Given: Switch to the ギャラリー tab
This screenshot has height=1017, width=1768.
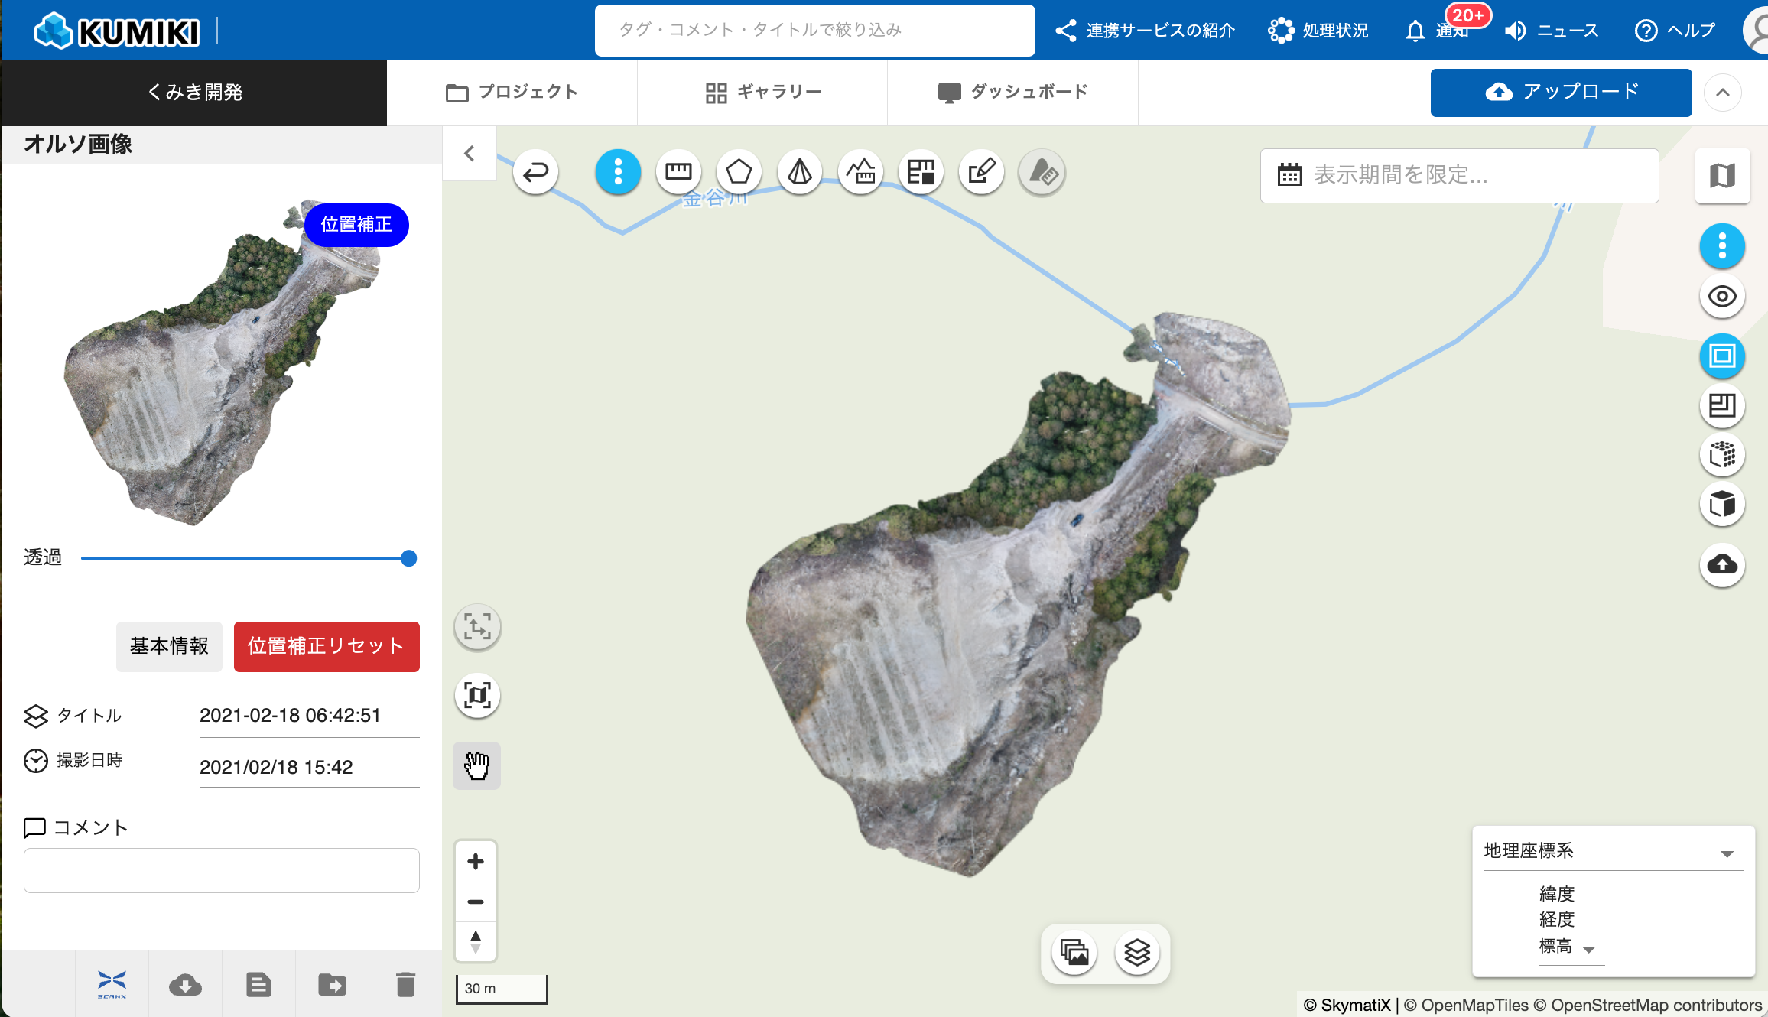Looking at the screenshot, I should point(762,93).
